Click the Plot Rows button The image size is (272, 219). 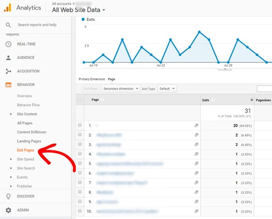point(90,89)
